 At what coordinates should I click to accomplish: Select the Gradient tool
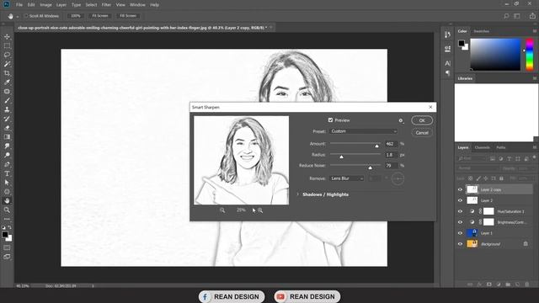point(7,137)
